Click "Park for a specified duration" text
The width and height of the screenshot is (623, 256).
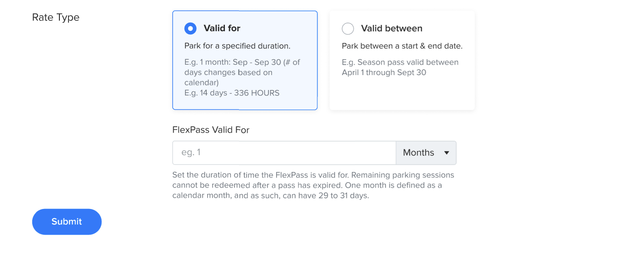coord(237,46)
